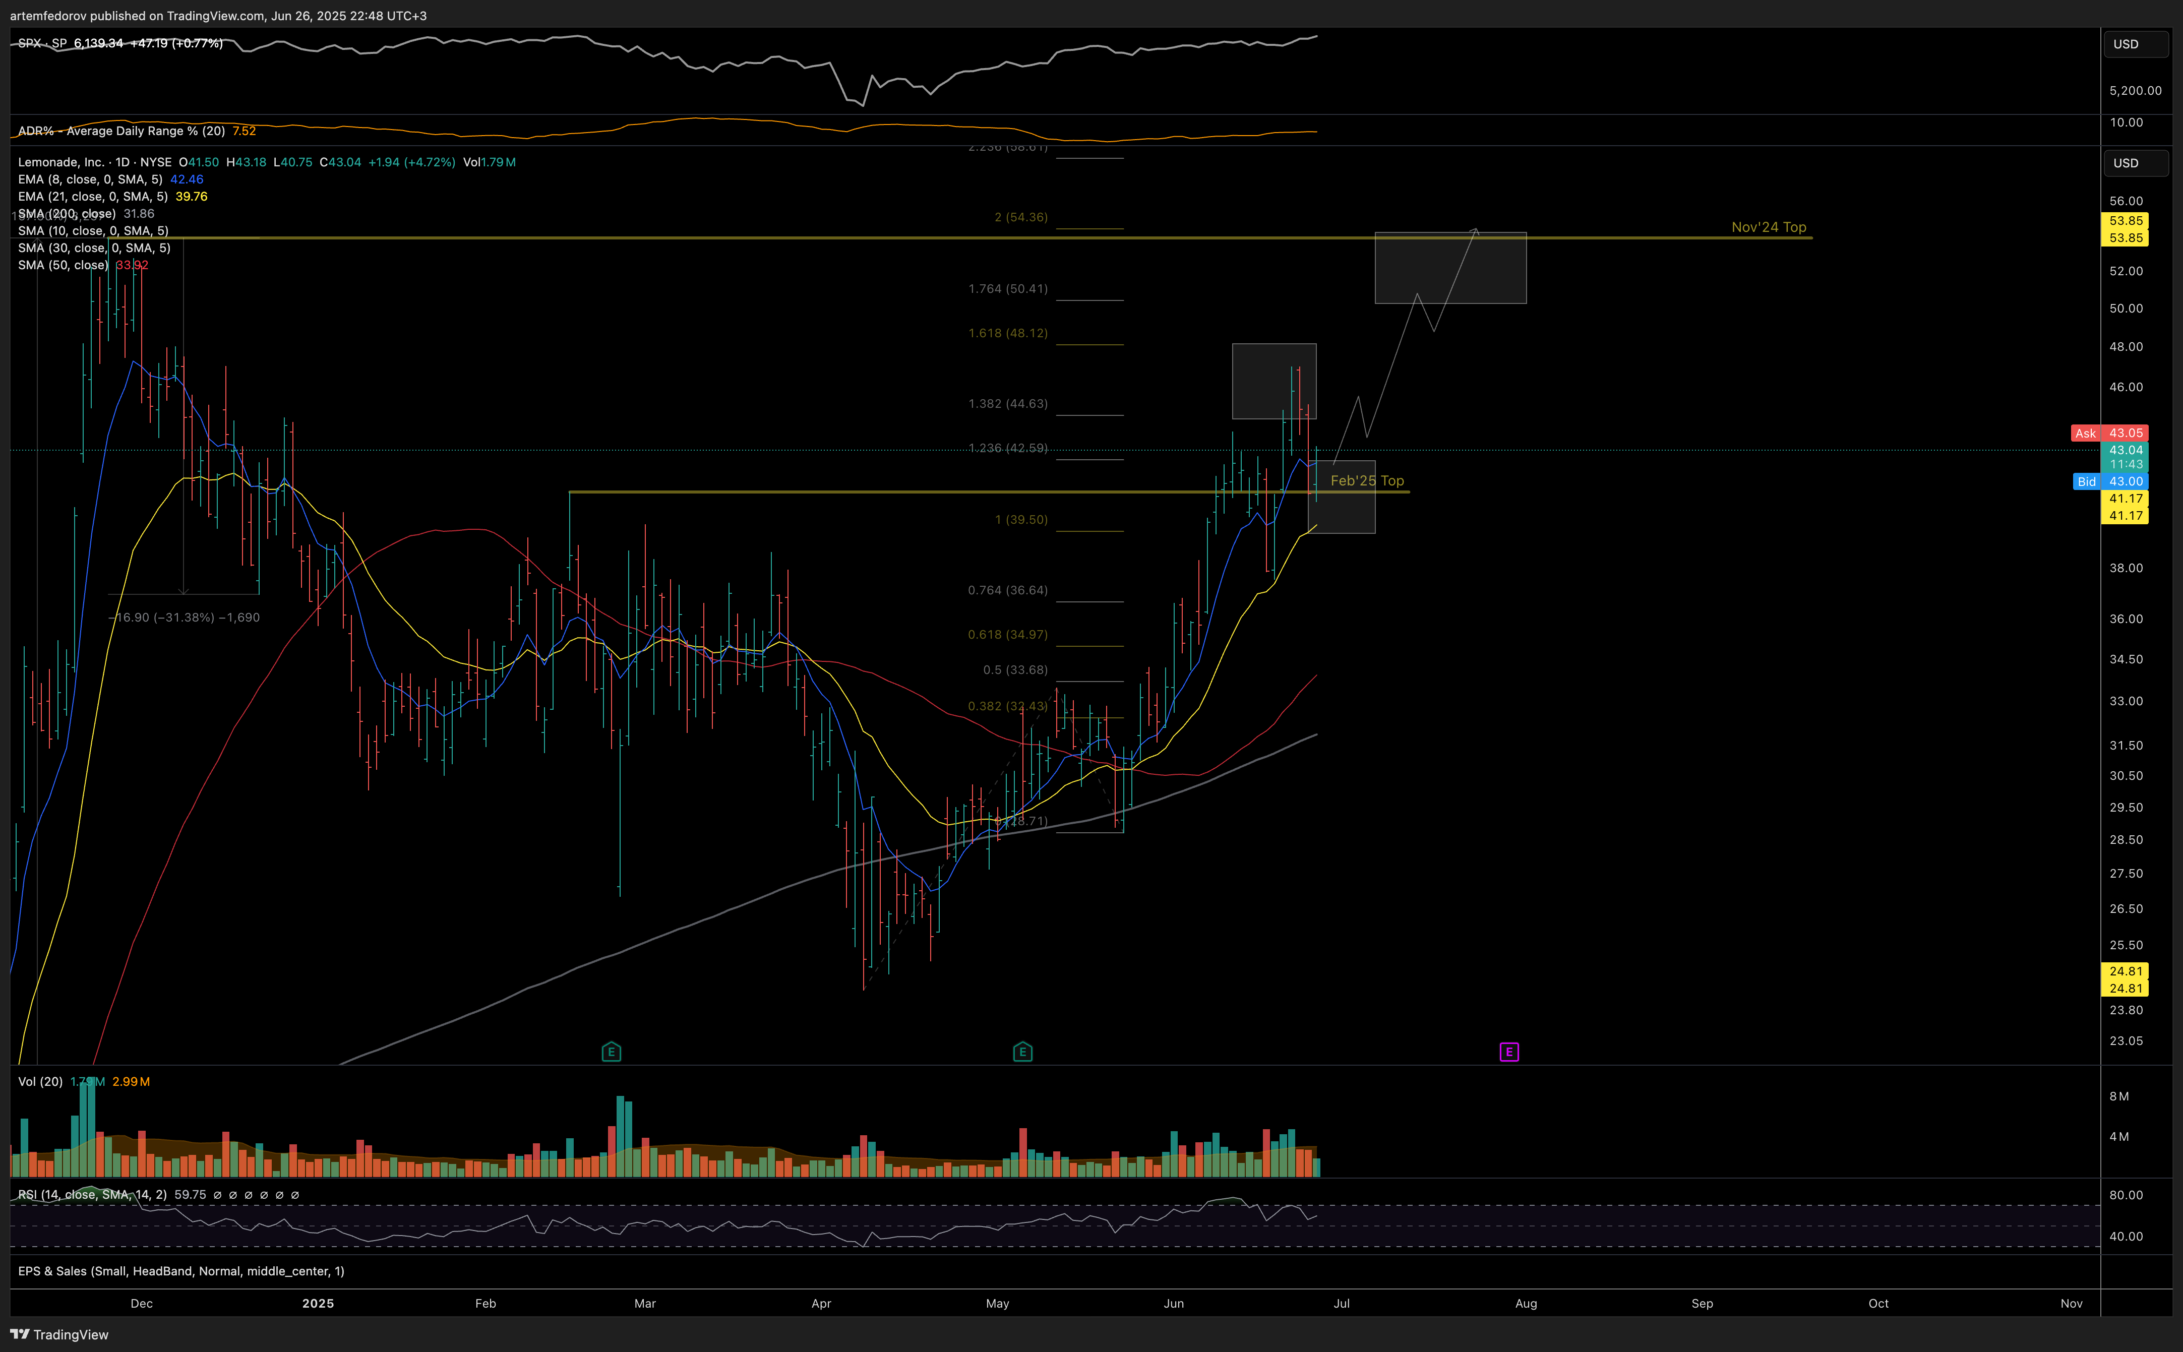Click the 80.00 tick on RSI axis
The image size is (2183, 1352).
coord(2126,1195)
